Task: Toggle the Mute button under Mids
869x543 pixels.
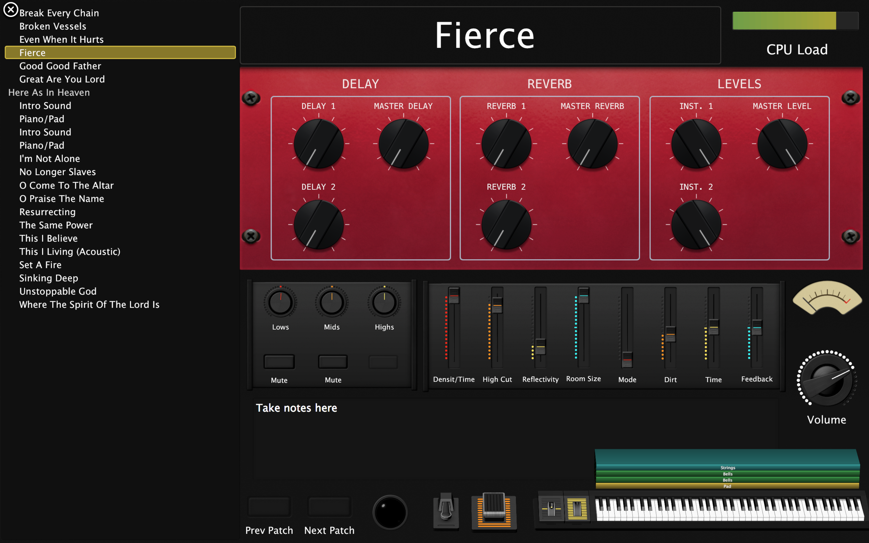Action: pos(333,362)
